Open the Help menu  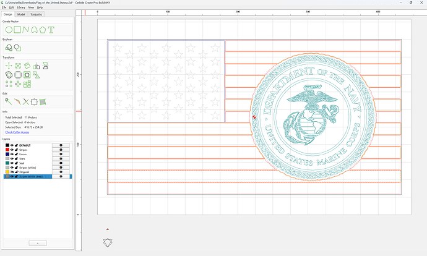(40, 7)
